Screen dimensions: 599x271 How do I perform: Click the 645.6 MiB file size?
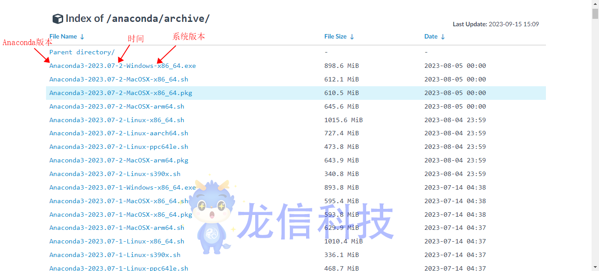click(x=342, y=106)
